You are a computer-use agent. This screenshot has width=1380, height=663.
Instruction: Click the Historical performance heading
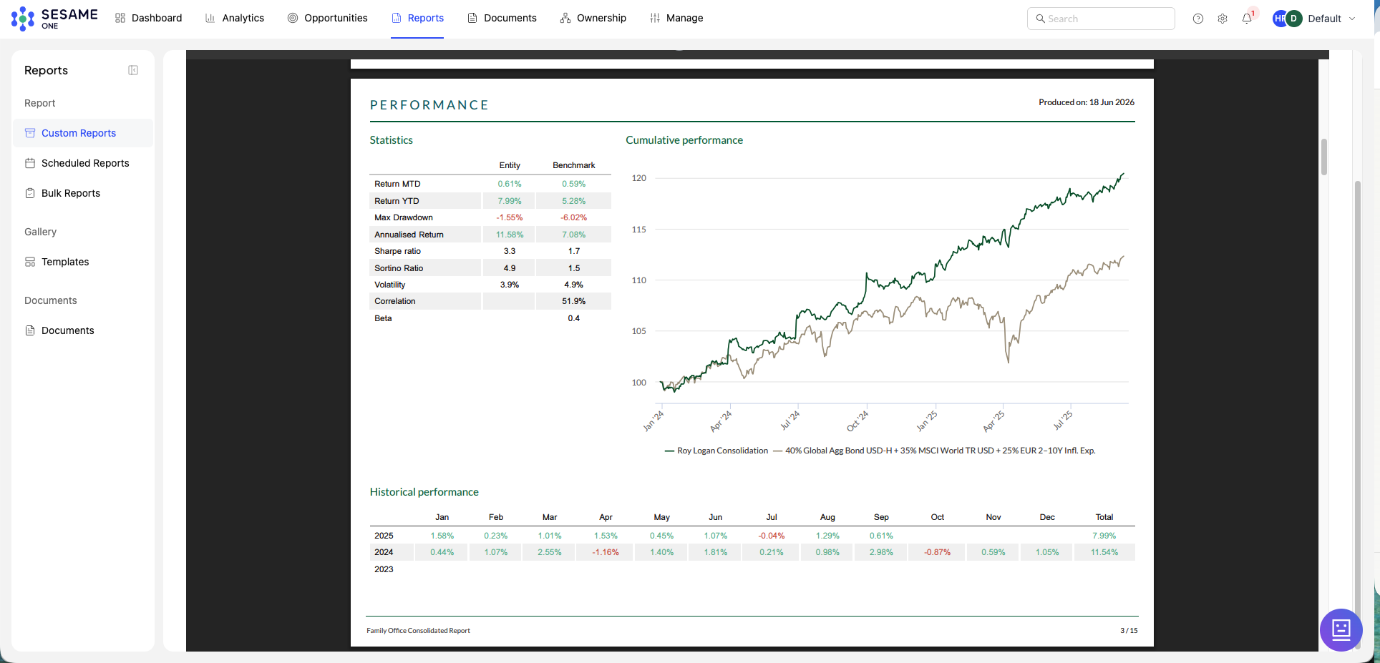(424, 492)
